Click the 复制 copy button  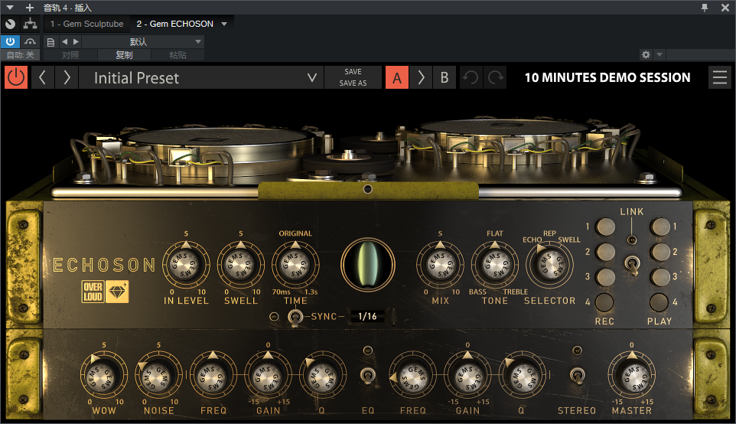click(x=124, y=55)
